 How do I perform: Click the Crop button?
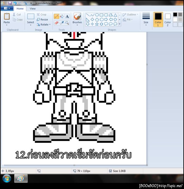42,14
